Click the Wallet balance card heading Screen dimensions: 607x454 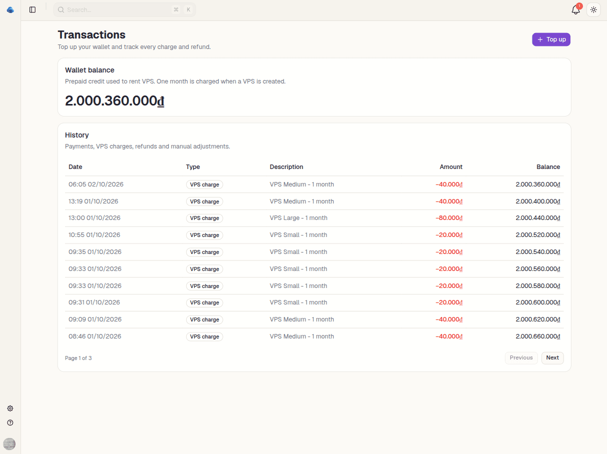tap(90, 70)
